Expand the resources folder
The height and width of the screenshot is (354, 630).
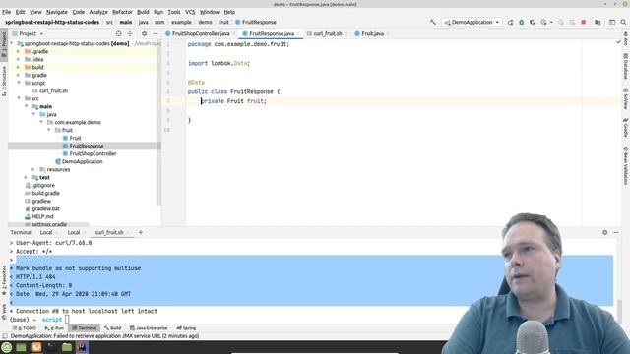point(33,169)
